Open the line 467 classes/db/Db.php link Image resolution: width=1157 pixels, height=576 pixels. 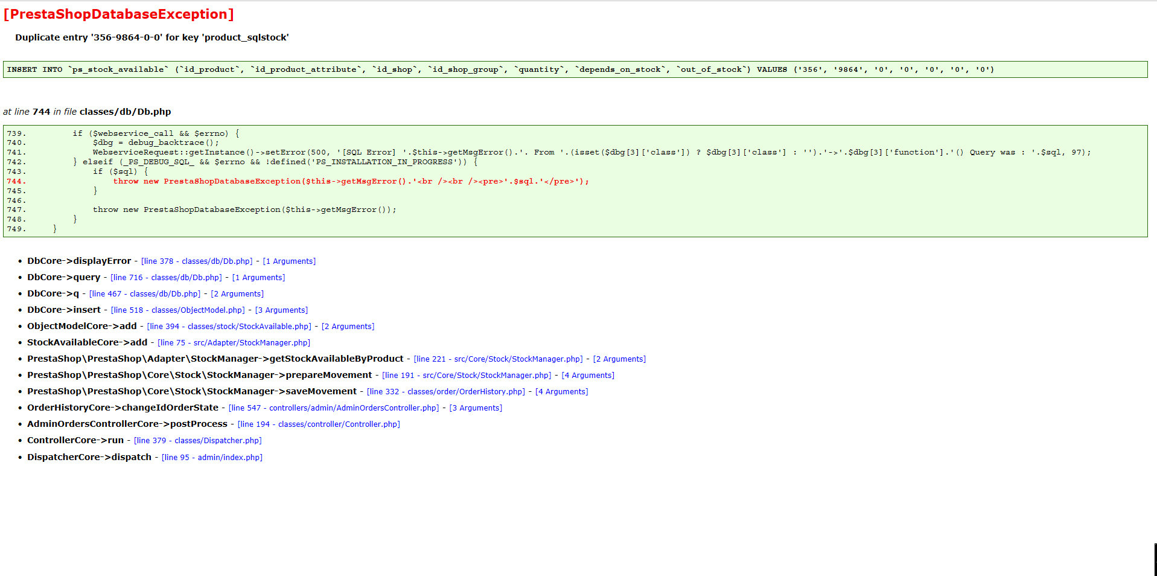click(145, 294)
